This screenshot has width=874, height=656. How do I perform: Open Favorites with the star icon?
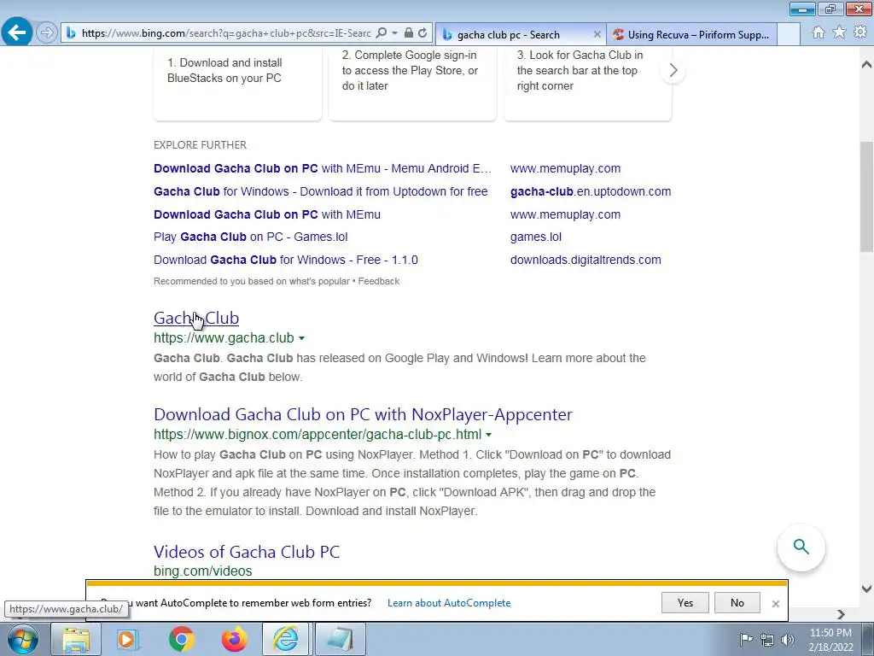[839, 32]
